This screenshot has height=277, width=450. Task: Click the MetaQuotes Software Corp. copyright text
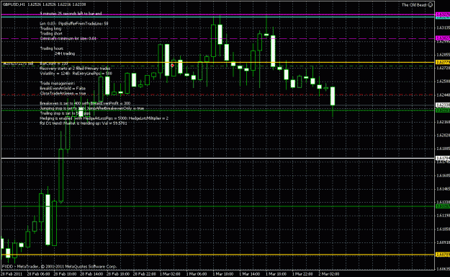click(x=59, y=266)
